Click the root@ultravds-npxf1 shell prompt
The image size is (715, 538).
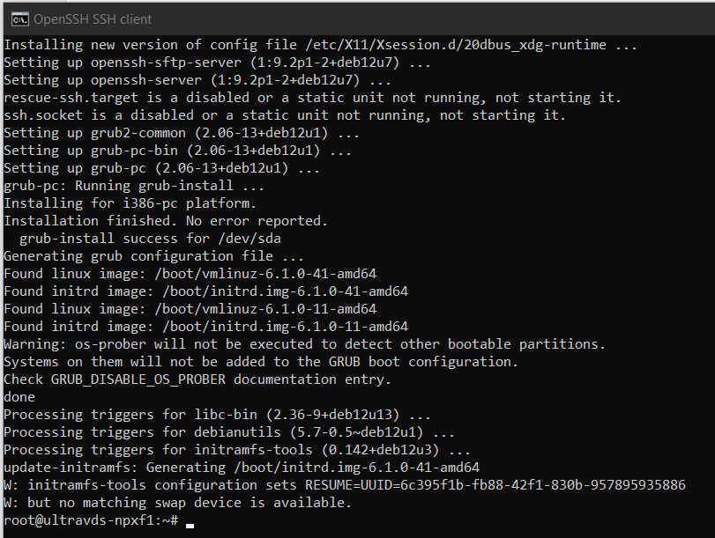tap(88, 520)
